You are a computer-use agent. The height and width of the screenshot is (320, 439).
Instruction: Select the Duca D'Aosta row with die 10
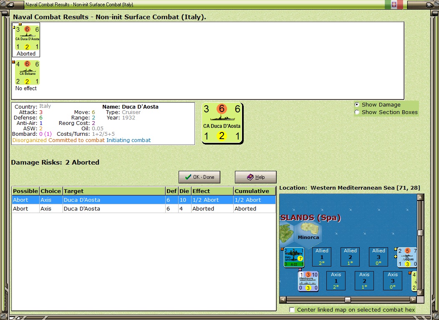144,200
